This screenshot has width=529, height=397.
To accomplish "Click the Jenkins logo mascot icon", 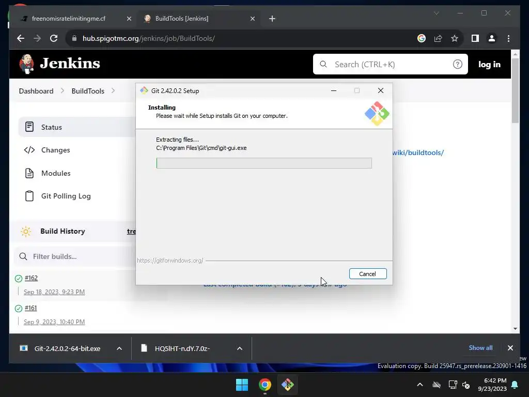I will click(x=27, y=64).
